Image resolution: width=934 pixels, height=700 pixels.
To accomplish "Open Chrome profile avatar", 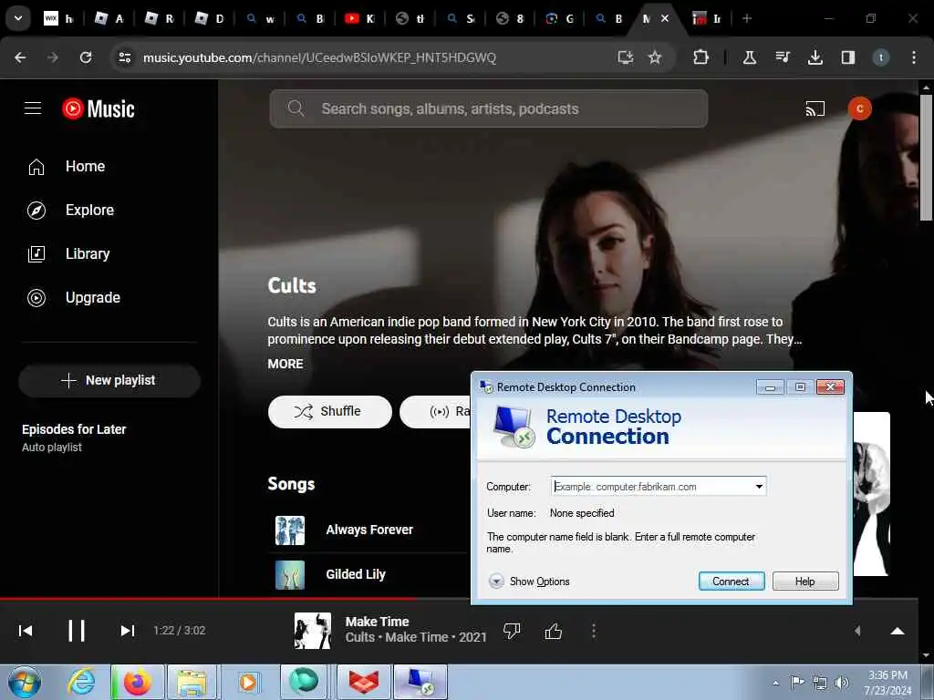I will (x=880, y=57).
